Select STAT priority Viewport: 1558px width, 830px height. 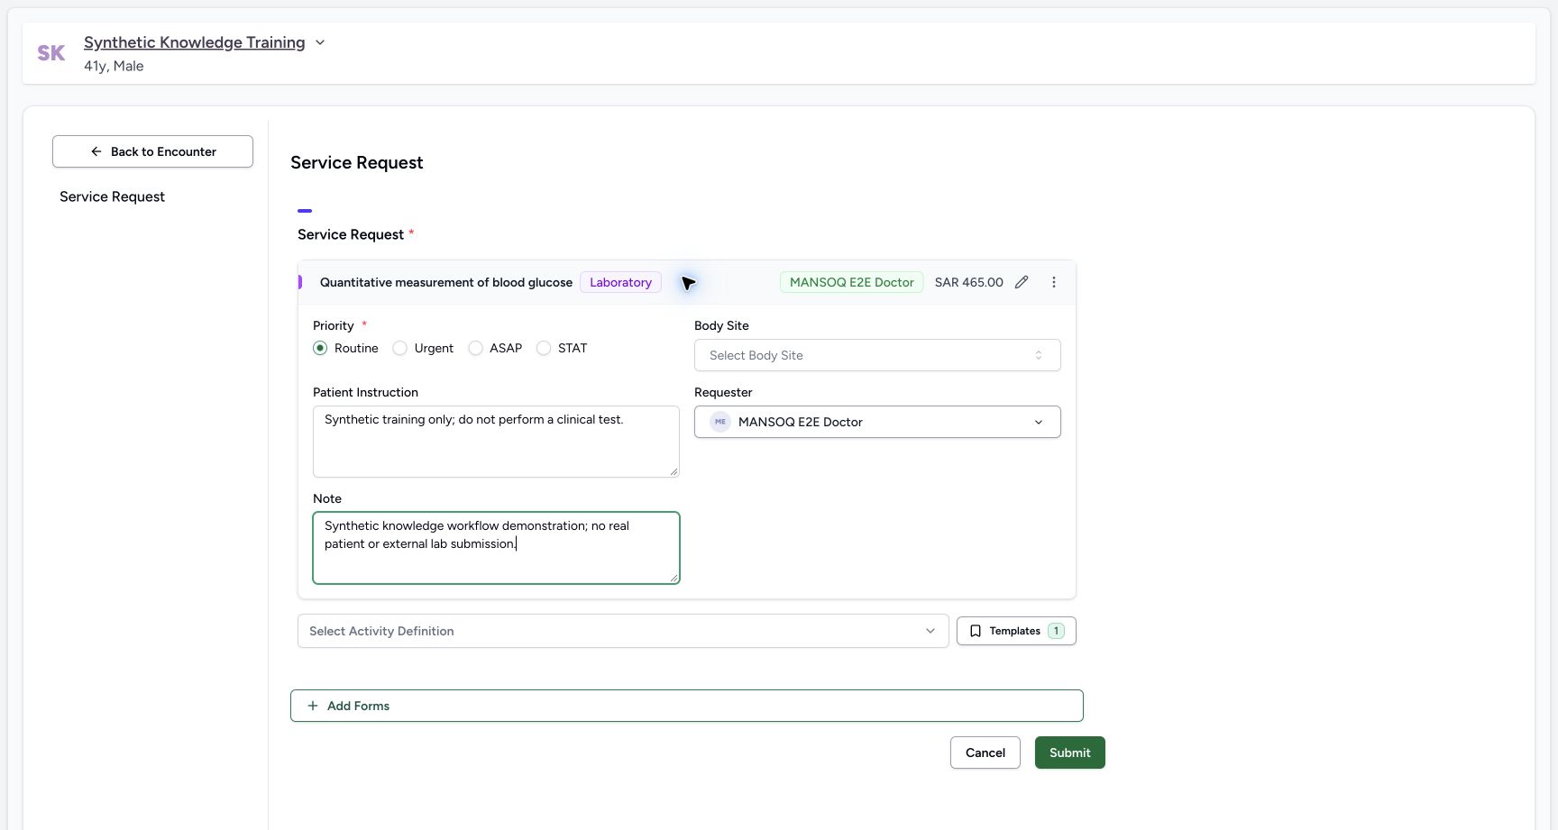[544, 348]
